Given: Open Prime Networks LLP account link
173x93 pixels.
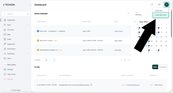Looking at the screenshot, I should coord(133,85).
